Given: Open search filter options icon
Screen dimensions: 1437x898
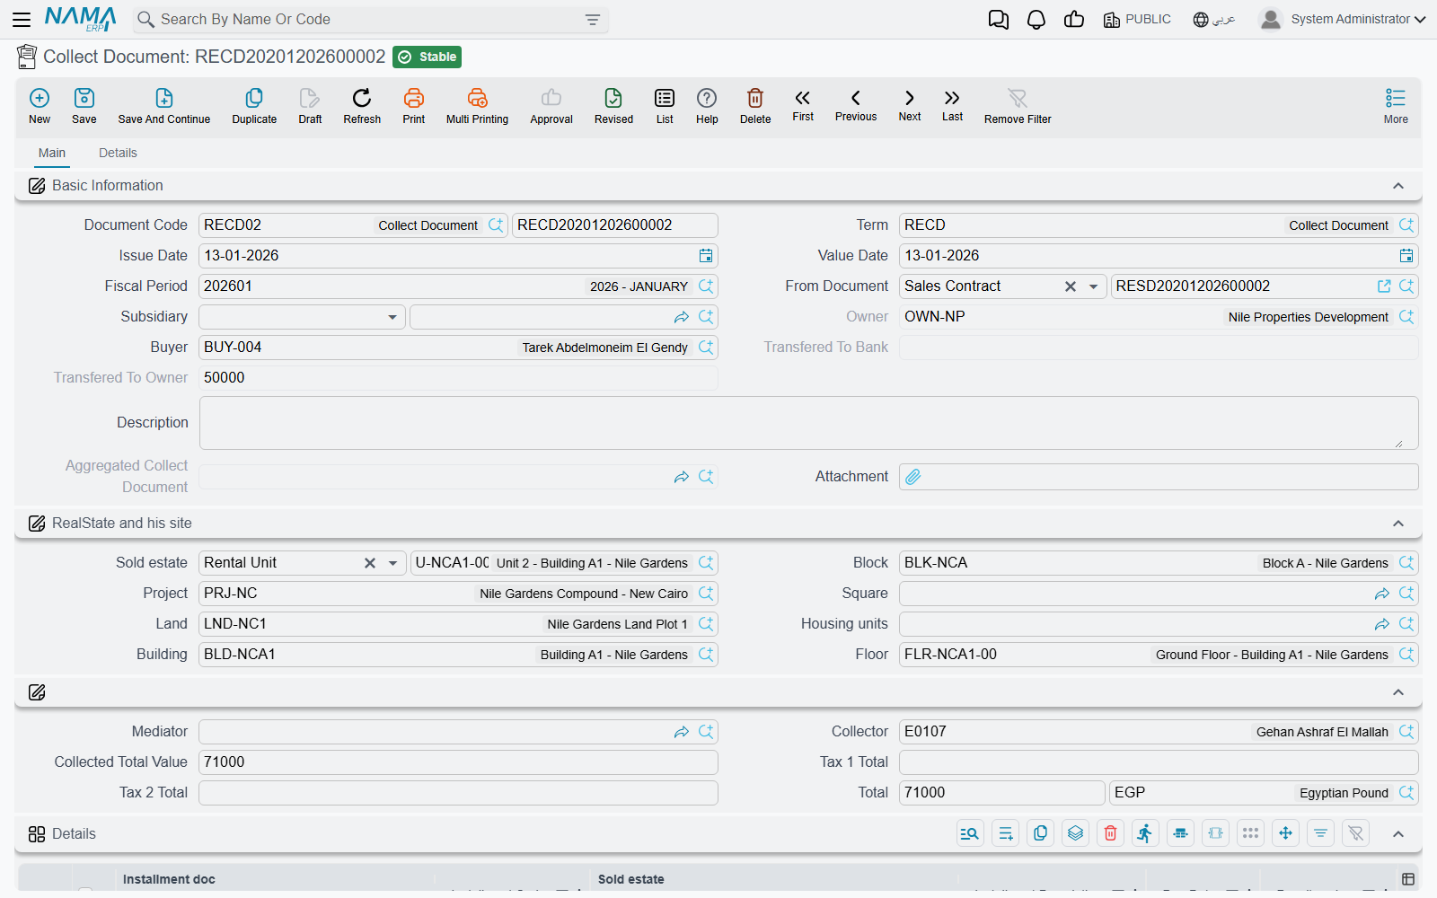Looking at the screenshot, I should pos(593,20).
